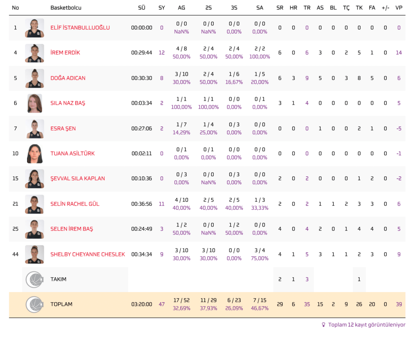Click the +/- column header
Image resolution: width=413 pixels, height=338 pixels.
[385, 8]
